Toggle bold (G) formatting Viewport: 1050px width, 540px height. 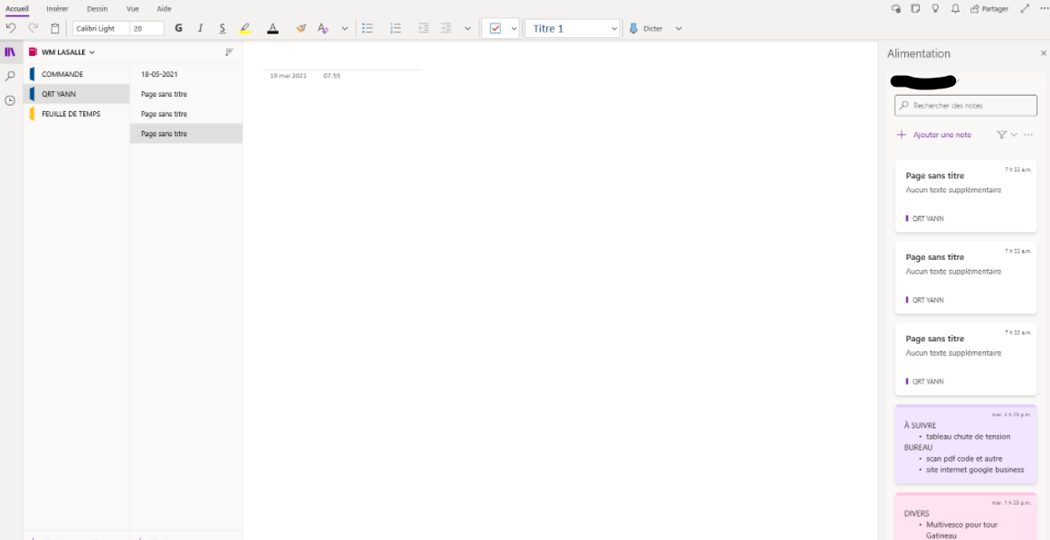[x=178, y=28]
